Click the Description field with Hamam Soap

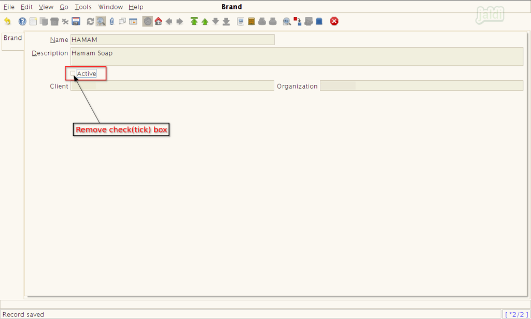[297, 56]
